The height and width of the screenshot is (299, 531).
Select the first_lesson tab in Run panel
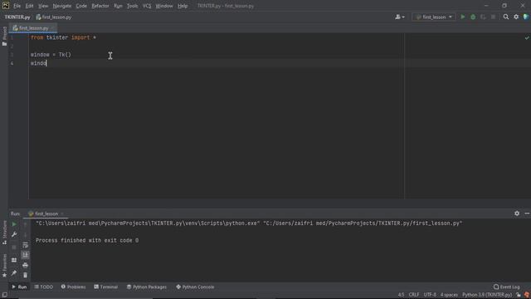click(x=46, y=214)
